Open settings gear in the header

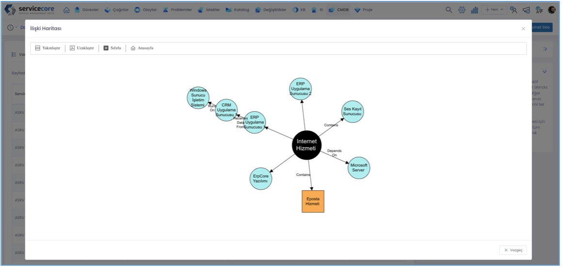click(462, 10)
